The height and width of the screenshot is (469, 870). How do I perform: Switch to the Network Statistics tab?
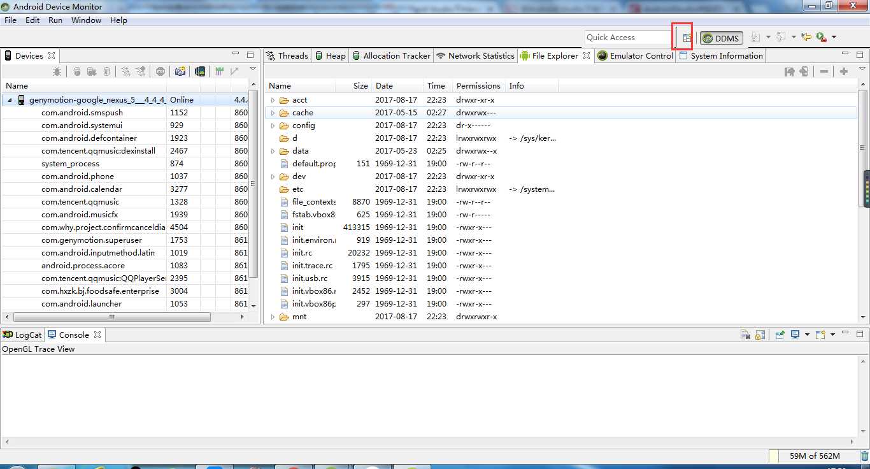coord(474,56)
